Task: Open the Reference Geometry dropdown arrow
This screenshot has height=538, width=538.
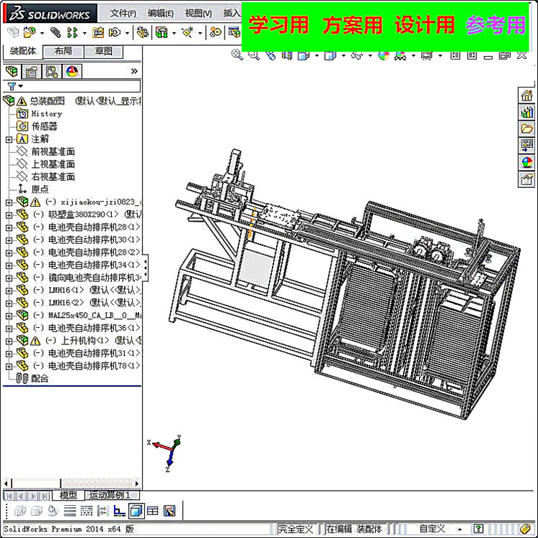Action: pyautogui.click(x=200, y=33)
